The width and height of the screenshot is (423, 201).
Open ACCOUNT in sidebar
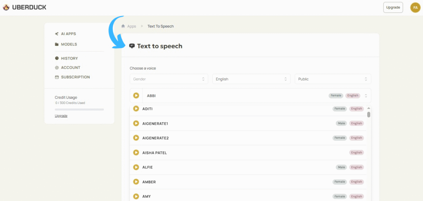pyautogui.click(x=71, y=68)
